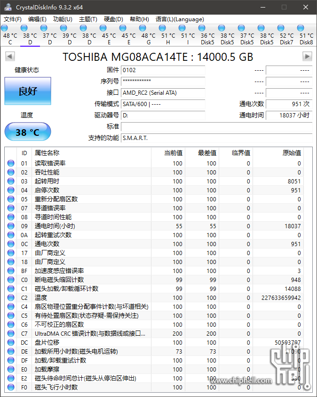
Task: Select Disk7 at 52 °C
Action: point(287,35)
